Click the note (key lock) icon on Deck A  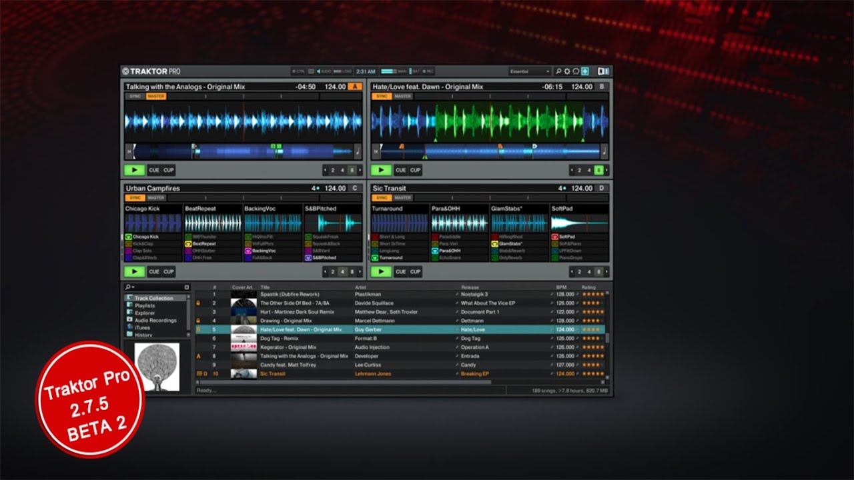(358, 153)
